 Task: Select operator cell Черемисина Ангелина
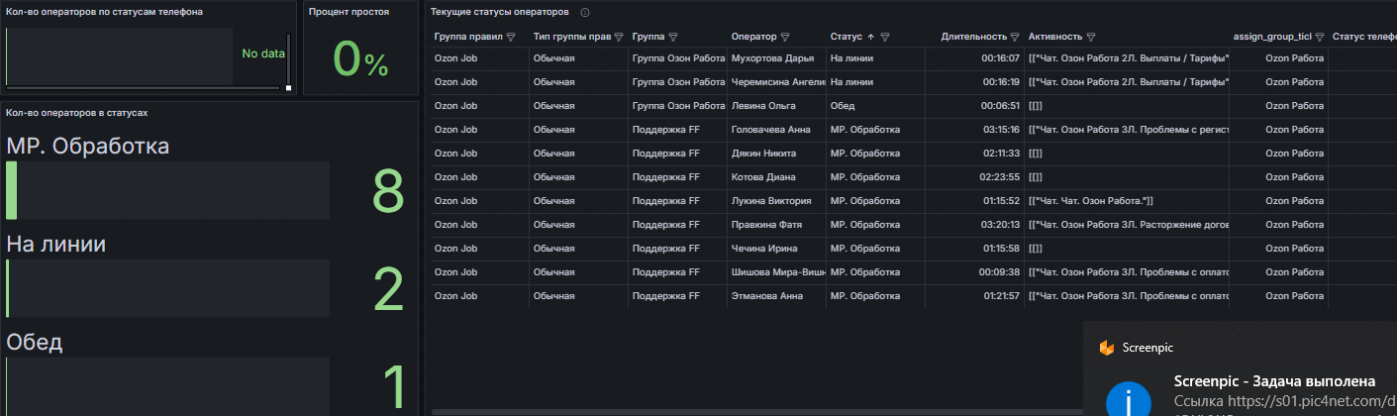point(776,82)
